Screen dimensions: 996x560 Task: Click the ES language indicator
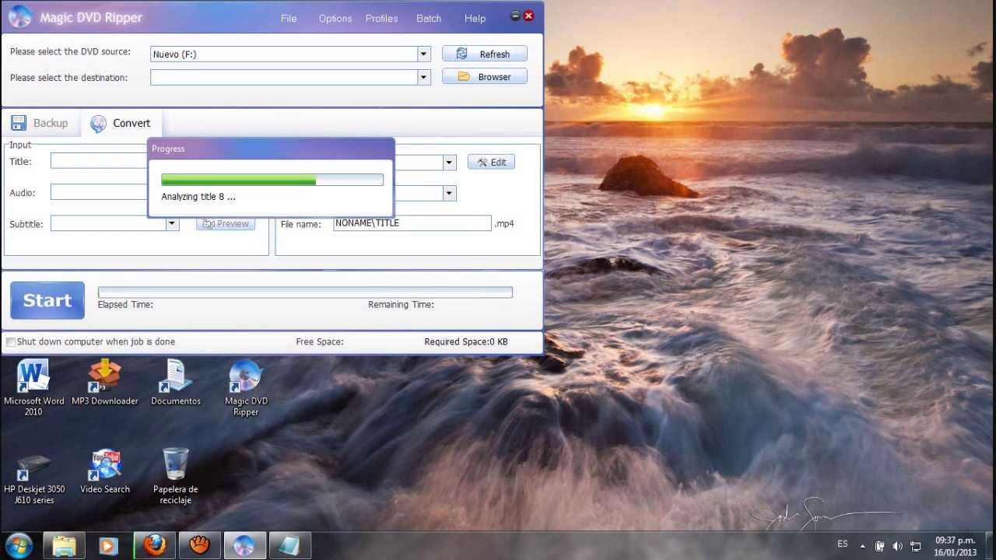tap(843, 544)
